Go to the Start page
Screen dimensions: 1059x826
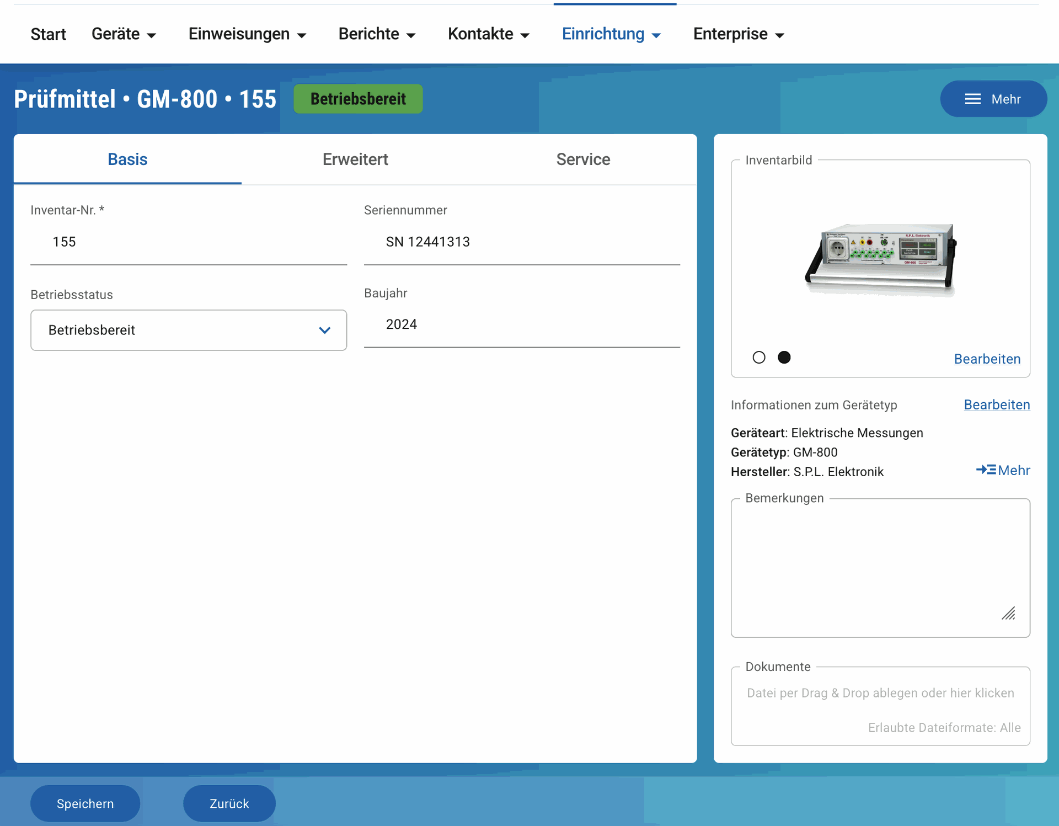pos(48,34)
